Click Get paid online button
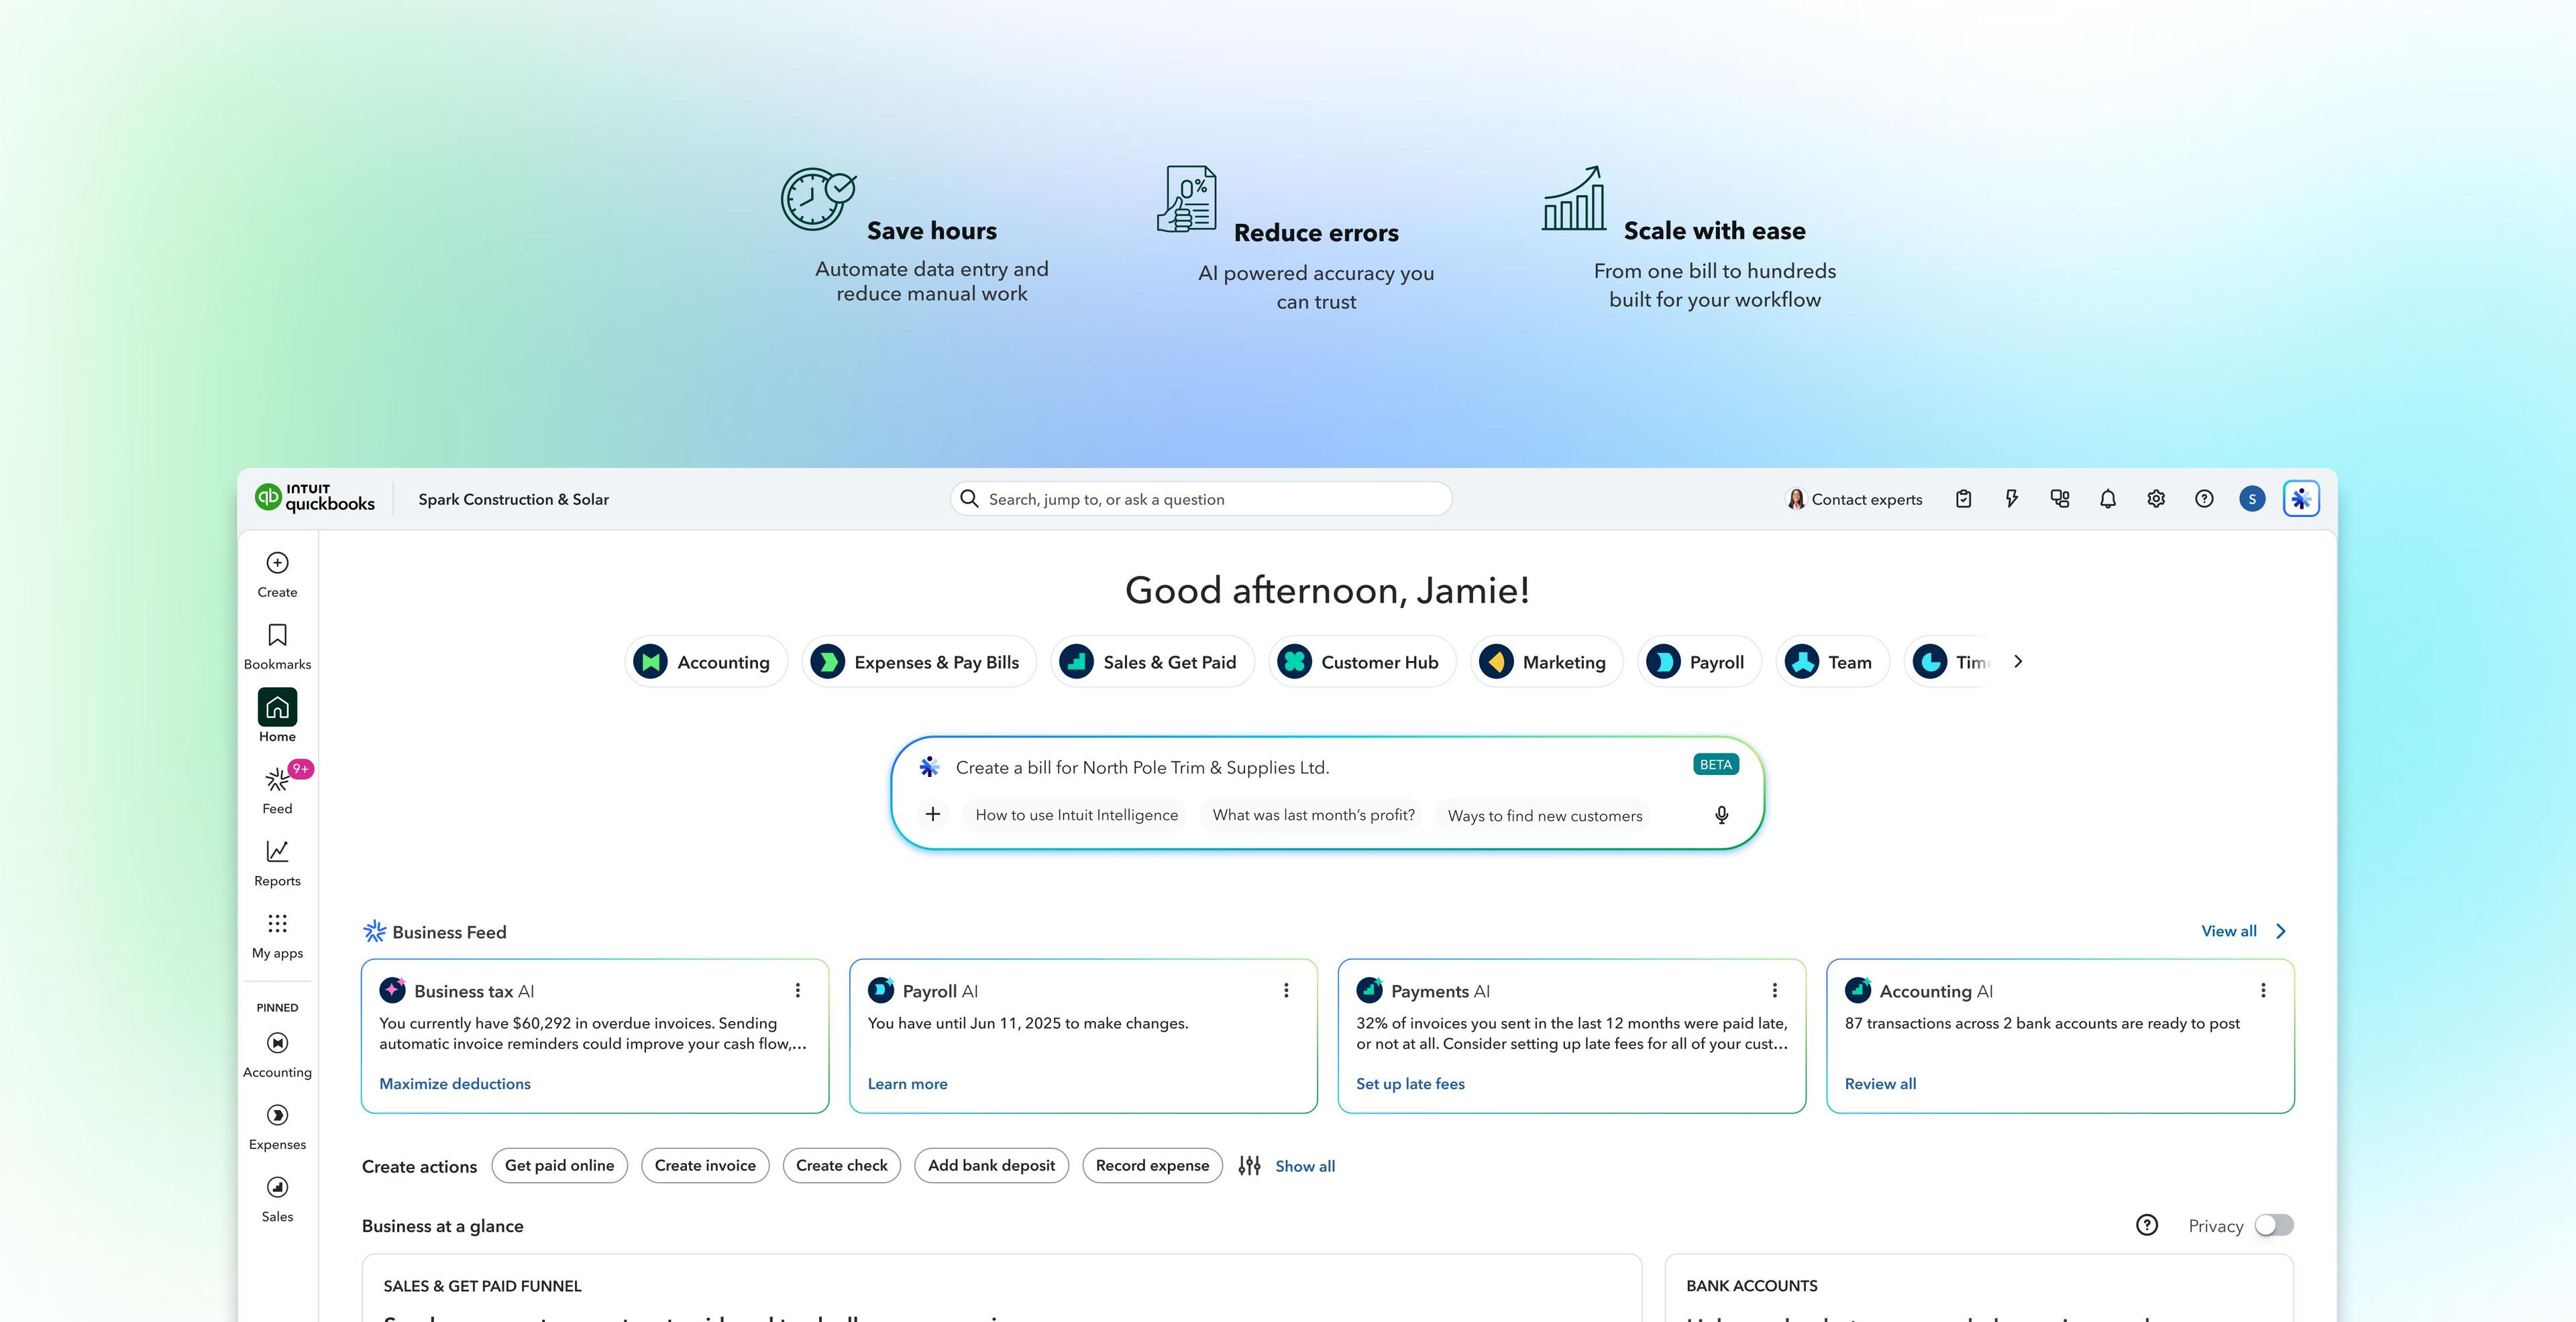This screenshot has height=1322, width=2576. click(x=560, y=1165)
